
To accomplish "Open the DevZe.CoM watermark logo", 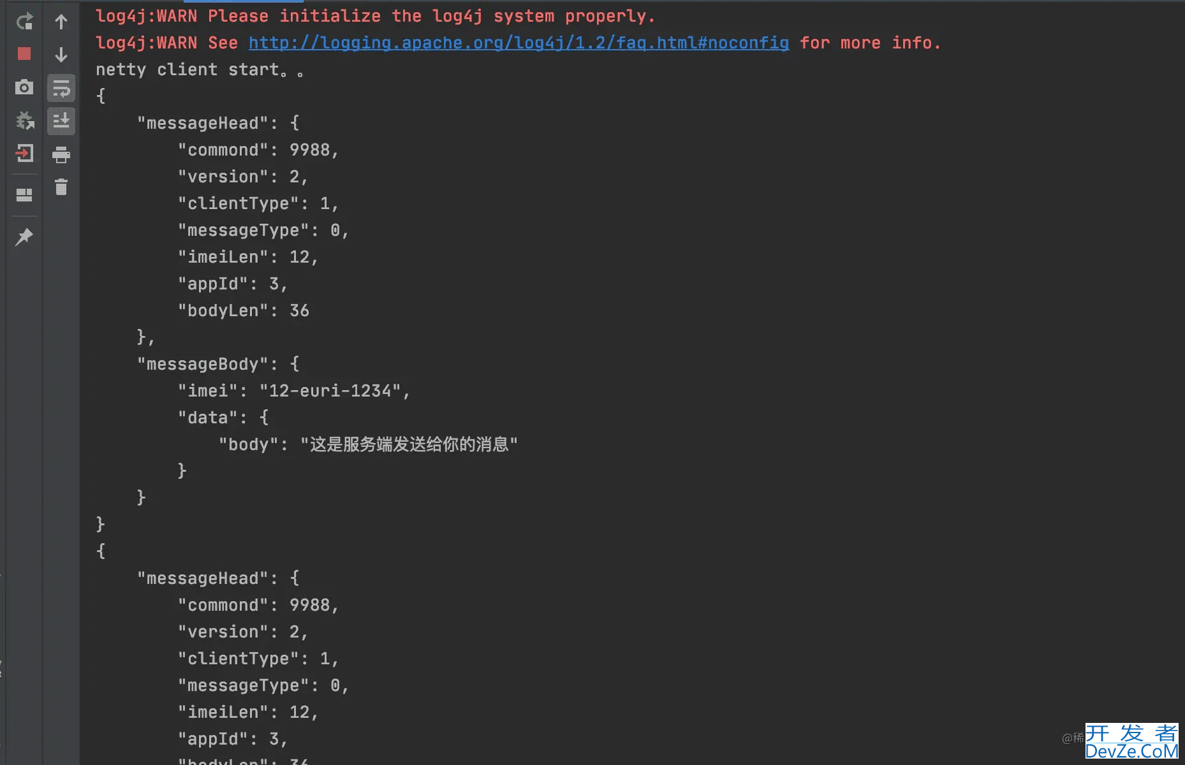I will tap(1132, 741).
